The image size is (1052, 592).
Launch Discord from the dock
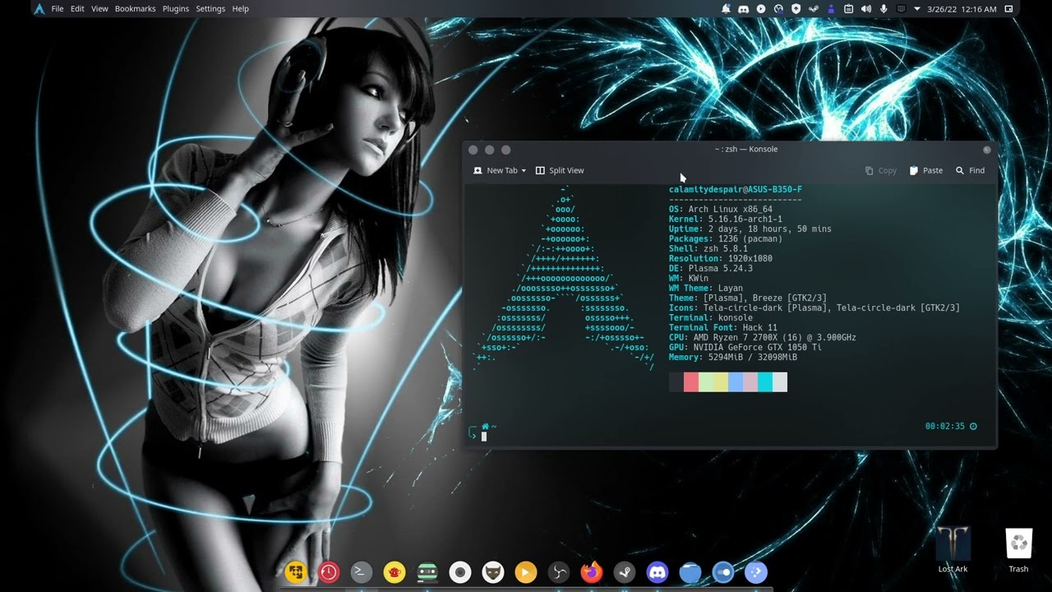(657, 571)
